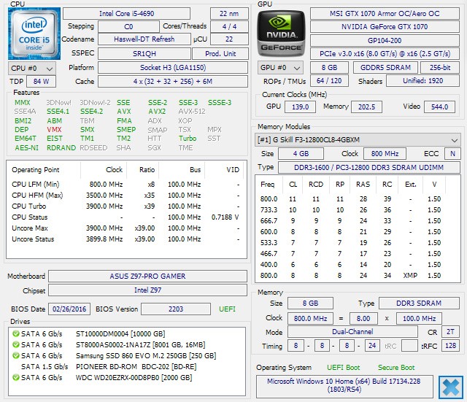The width and height of the screenshot is (467, 402).
Task: Click the status icon for ST10000DM0004 drive
Action: tap(15, 333)
